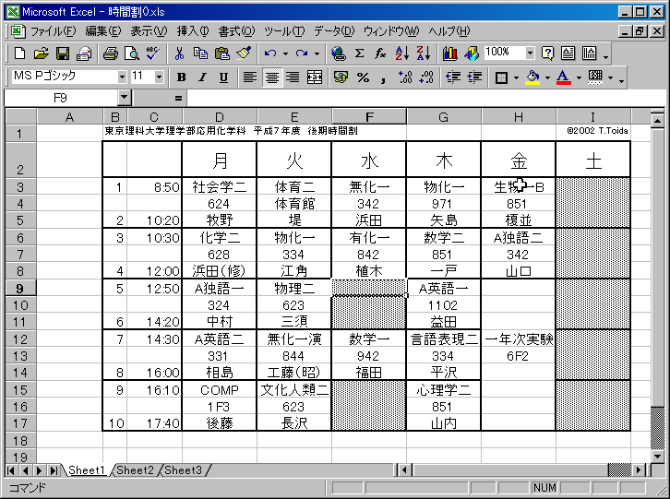Apply red Font Color letter A

click(564, 77)
